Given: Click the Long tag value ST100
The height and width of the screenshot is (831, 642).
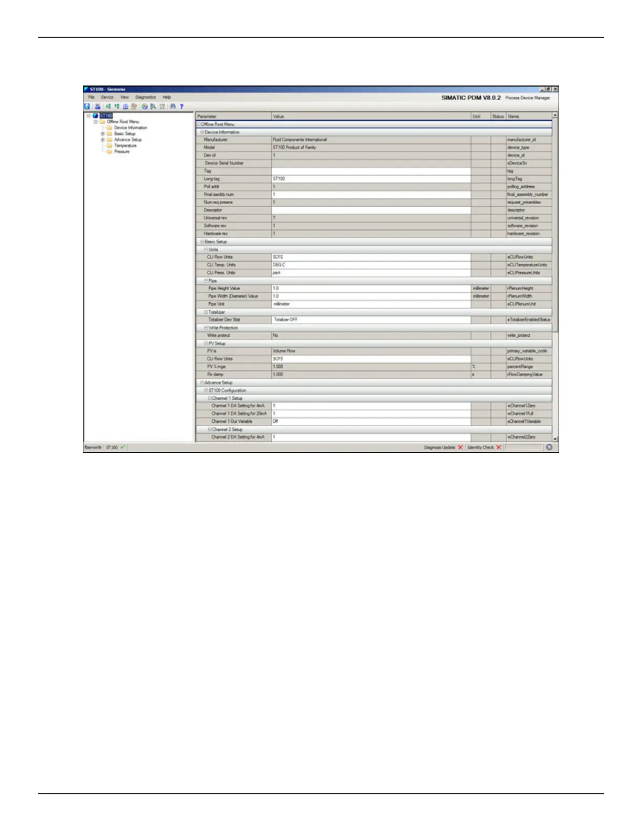Looking at the screenshot, I should 371,179.
